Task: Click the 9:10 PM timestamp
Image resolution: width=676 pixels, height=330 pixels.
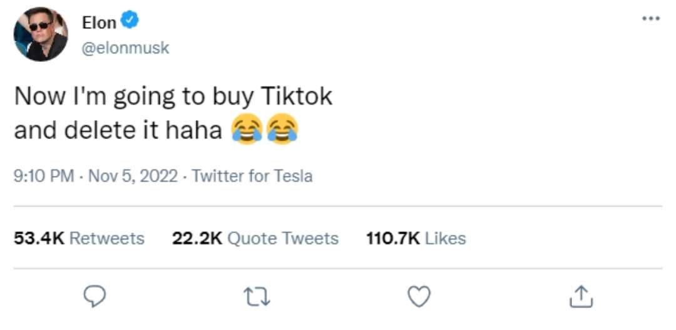Action: [x=44, y=177]
